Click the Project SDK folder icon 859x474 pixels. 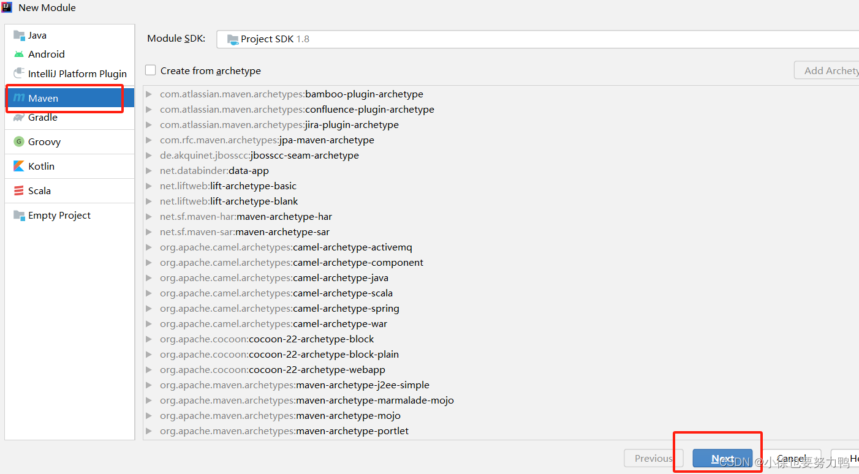(233, 39)
